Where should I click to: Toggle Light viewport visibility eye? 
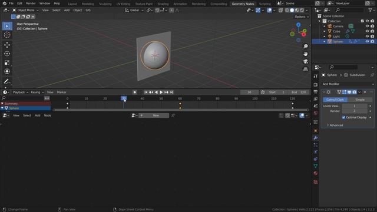367,37
